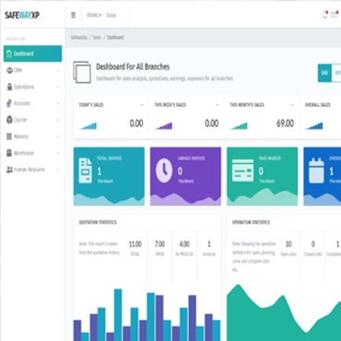Screen dimensions: 341x341
Task: Click the Total Invoice teal card
Action: 109,176
